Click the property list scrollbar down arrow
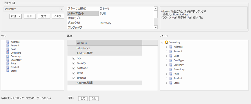Image resolution: width=251 pixels, height=104 pixels. point(156,28)
